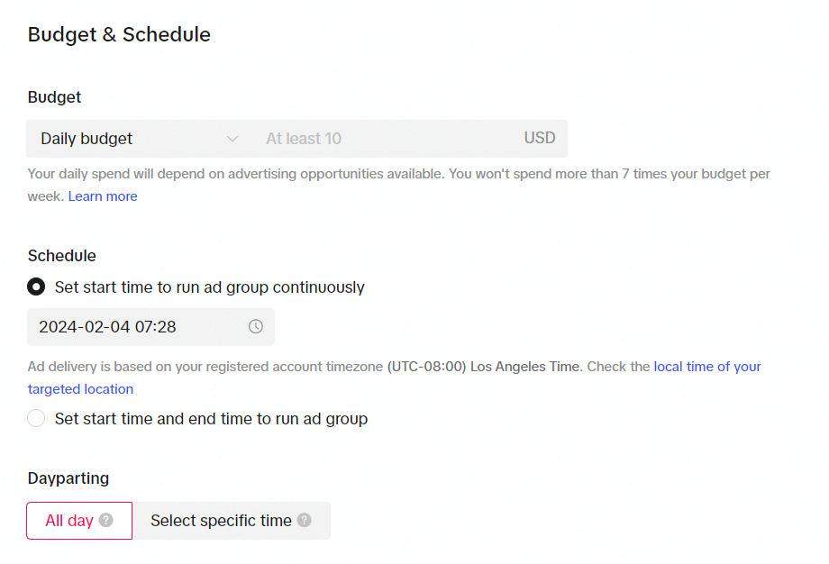Select run ad group continuously radio button
The width and height of the screenshot is (829, 564).
[x=36, y=287]
